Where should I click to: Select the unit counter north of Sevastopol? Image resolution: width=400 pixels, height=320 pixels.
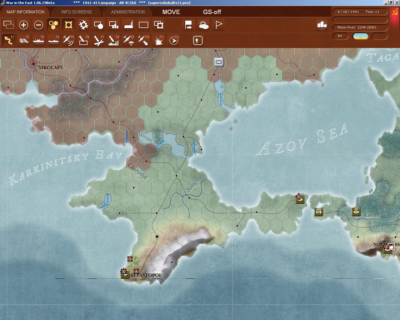(x=130, y=259)
